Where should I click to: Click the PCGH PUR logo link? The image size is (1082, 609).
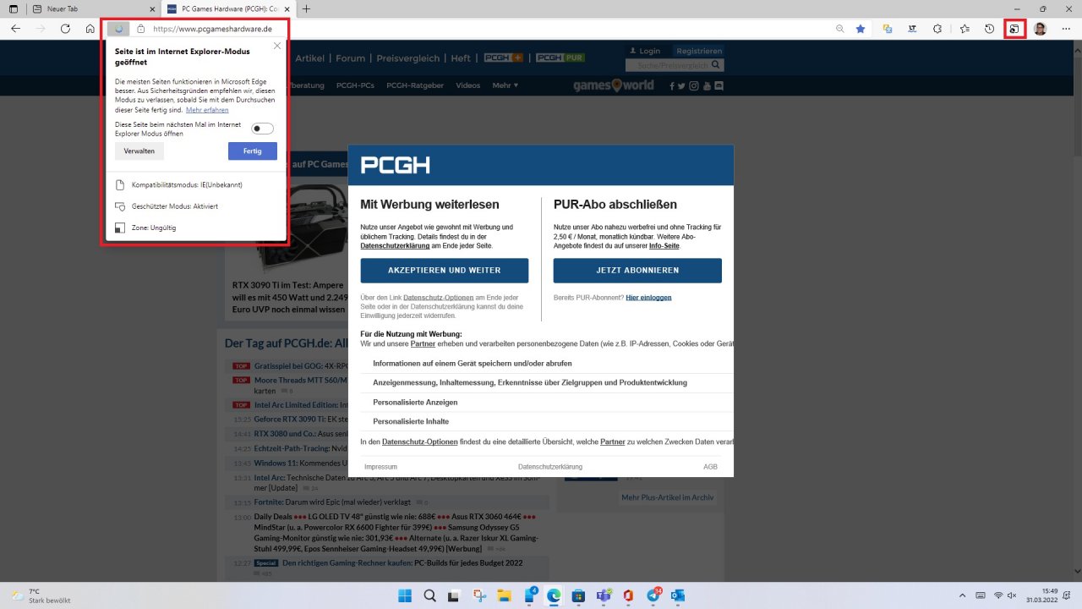tap(560, 58)
